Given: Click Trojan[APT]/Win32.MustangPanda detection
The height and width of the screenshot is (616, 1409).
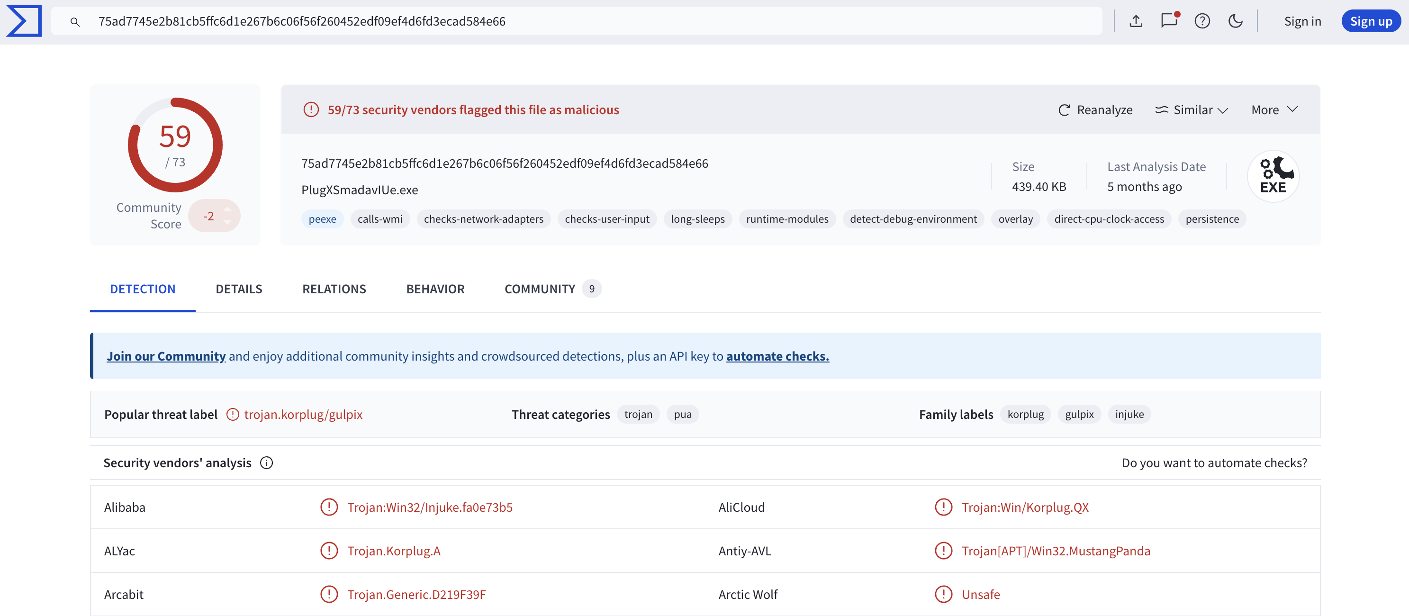Looking at the screenshot, I should (1056, 550).
